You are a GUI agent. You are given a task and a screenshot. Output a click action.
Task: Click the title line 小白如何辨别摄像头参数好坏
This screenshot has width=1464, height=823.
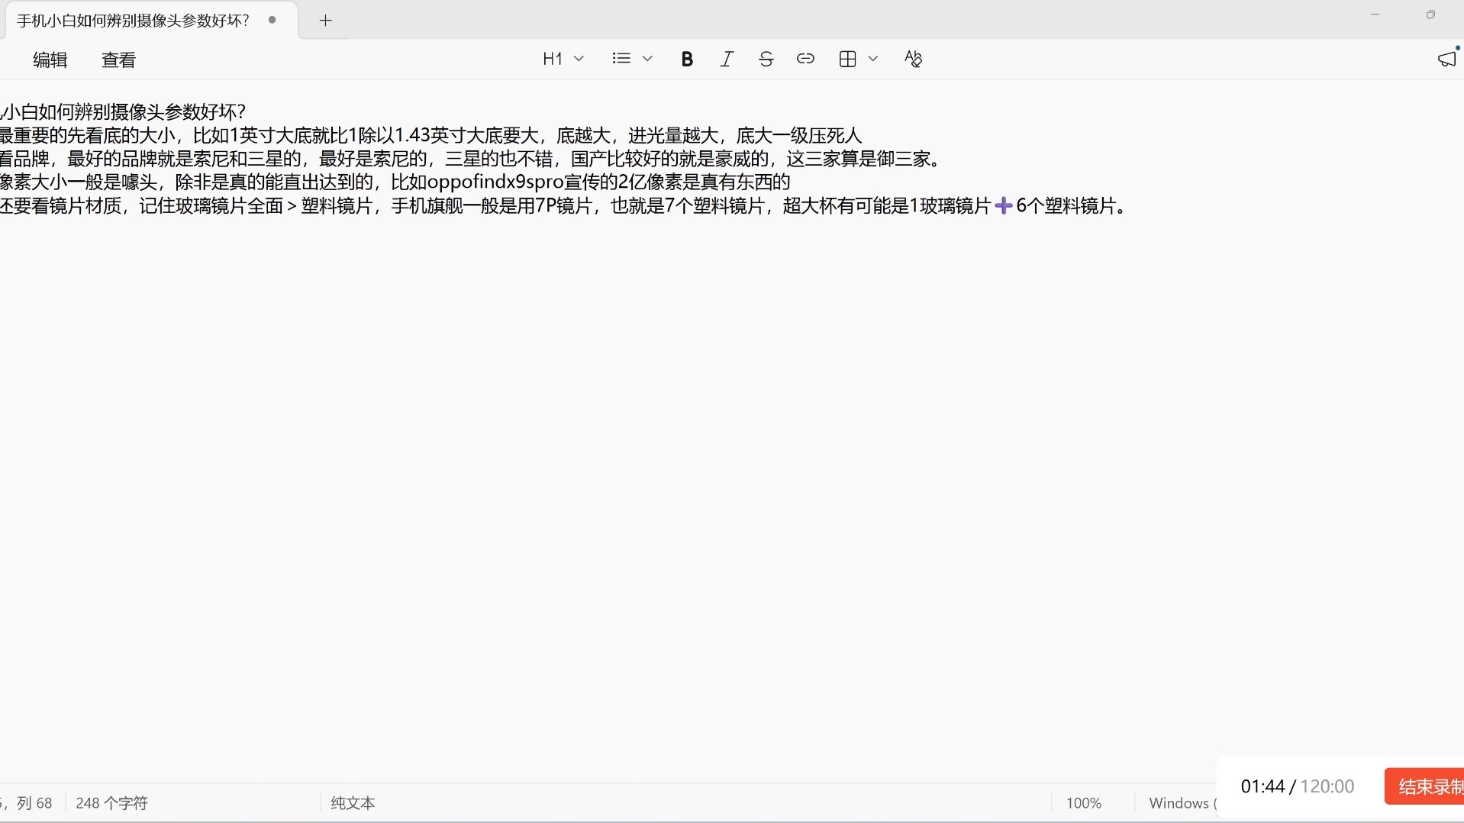tap(124, 112)
